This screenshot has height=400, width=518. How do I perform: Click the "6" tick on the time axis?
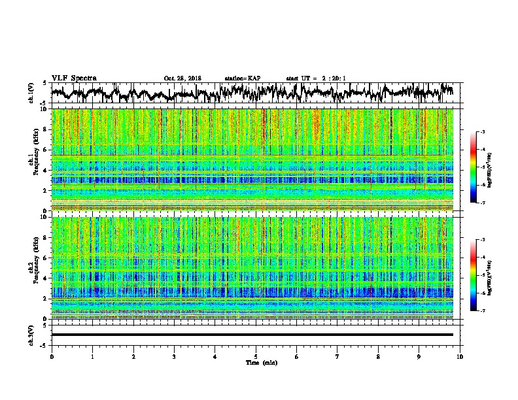click(x=297, y=357)
